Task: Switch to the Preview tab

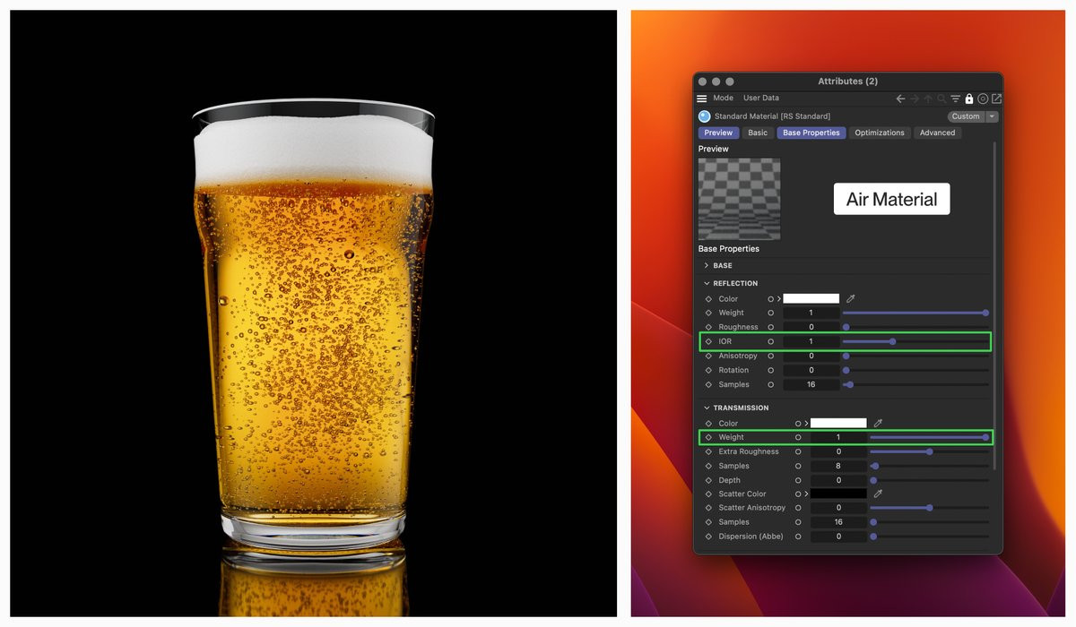Action: pos(718,133)
